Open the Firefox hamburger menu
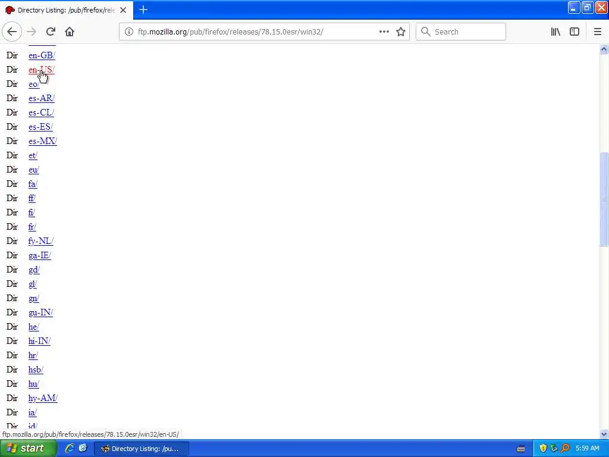Image resolution: width=609 pixels, height=457 pixels. point(597,32)
